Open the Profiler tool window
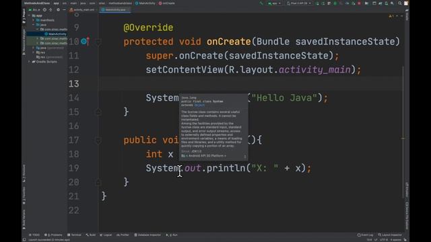 pos(123,235)
